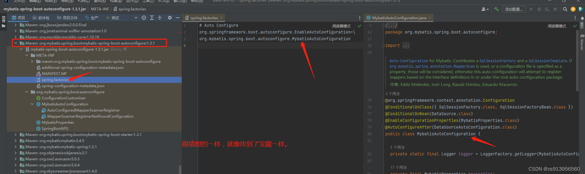This screenshot has width=585, height=174.
Task: Expand Maven: org.jboss:jandex:2.0.0.Final node
Action: pos(16,25)
